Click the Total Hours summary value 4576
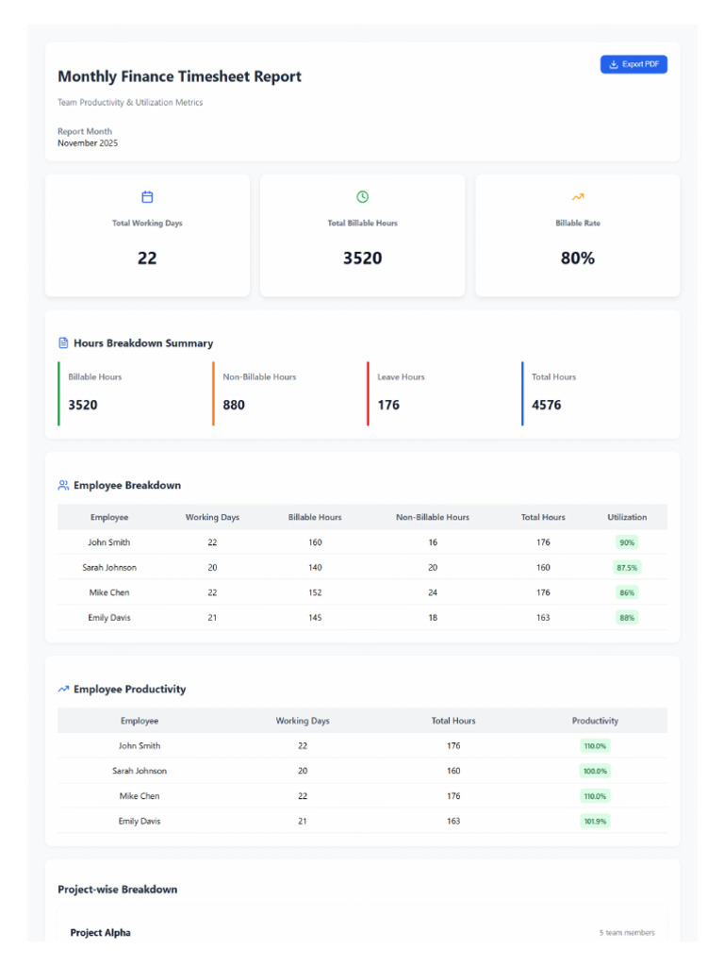 (546, 405)
